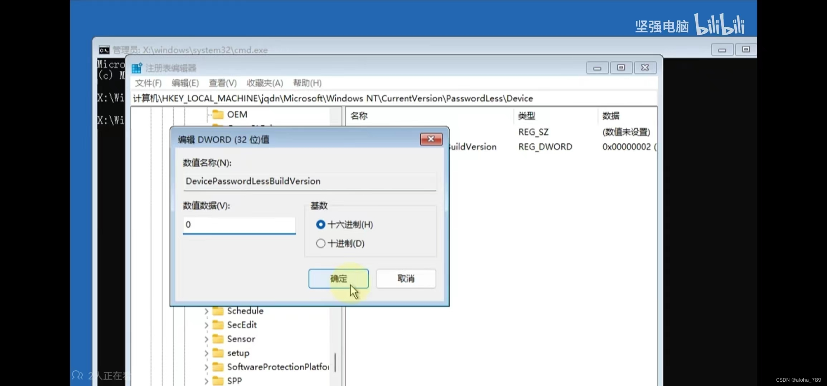Click the Registry Editor app icon
The image size is (827, 386).
click(137, 68)
